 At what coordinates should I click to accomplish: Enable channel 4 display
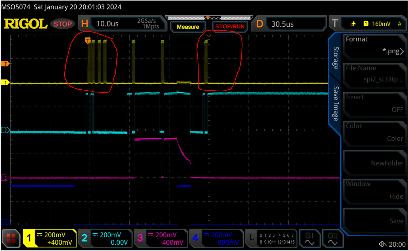click(x=195, y=238)
